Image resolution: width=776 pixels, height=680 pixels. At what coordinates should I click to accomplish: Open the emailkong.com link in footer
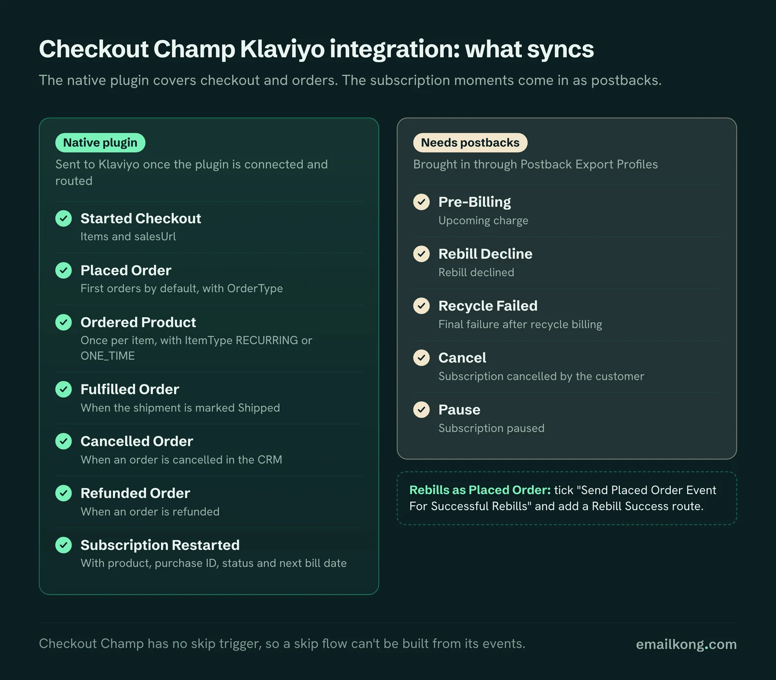pyautogui.click(x=686, y=644)
